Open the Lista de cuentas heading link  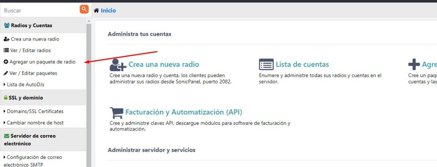tap(303, 65)
